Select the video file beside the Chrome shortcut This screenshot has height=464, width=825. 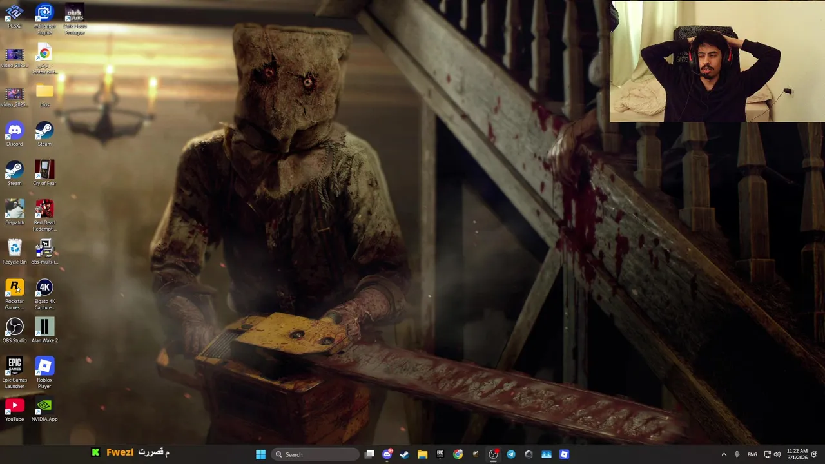pyautogui.click(x=14, y=59)
